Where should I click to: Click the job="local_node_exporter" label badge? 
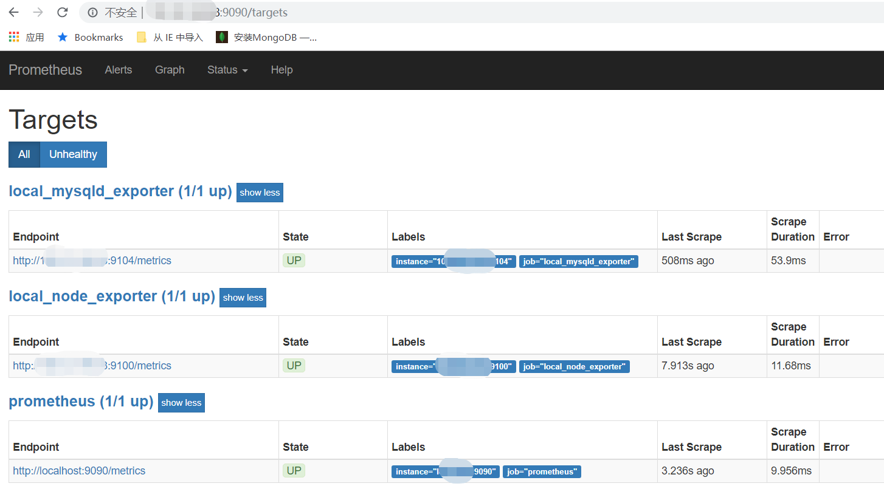[x=574, y=366]
